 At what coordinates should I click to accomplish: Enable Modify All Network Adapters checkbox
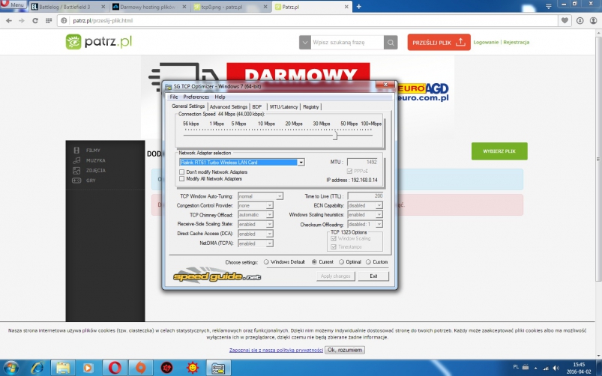[x=181, y=179]
